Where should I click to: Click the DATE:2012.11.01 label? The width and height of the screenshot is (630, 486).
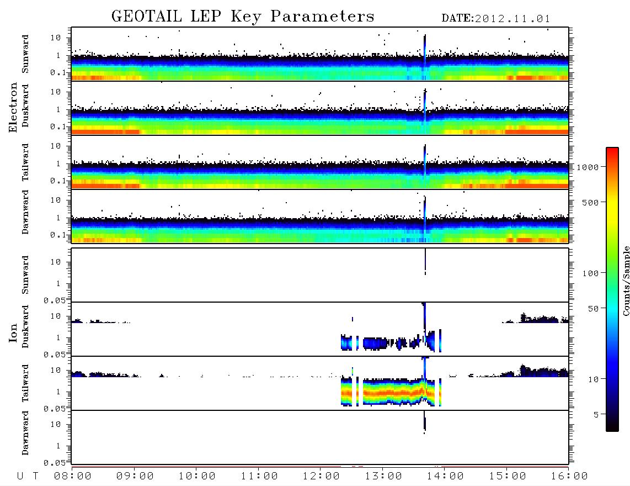(x=496, y=19)
